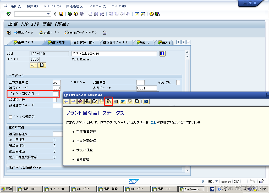Toggle the 可変 OUn checkbox
269x193 pixels.
(x=178, y=82)
